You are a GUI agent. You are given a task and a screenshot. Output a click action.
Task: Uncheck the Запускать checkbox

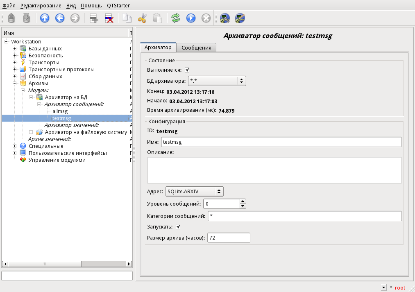pos(178,226)
